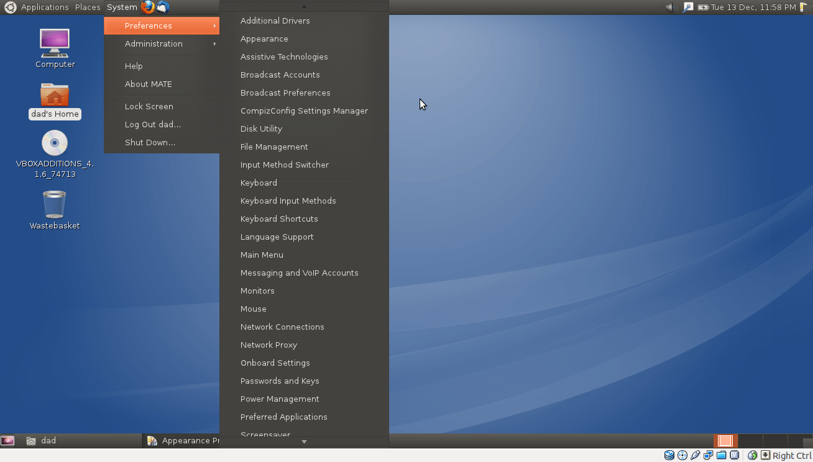Click the panel icon right of the clock

(x=803, y=7)
